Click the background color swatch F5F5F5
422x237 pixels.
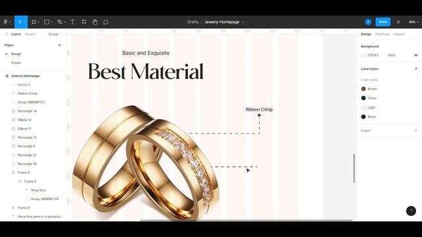[363, 55]
